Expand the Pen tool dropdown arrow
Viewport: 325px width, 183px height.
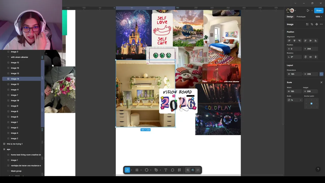pos(160,170)
